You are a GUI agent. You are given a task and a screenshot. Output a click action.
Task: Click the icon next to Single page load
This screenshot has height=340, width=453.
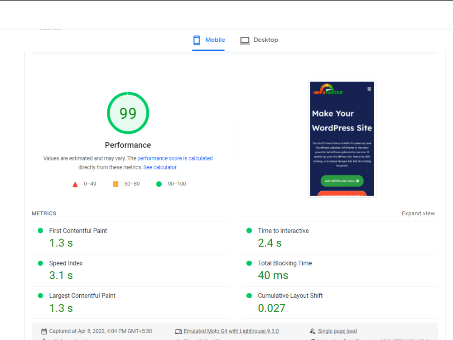pos(313,331)
